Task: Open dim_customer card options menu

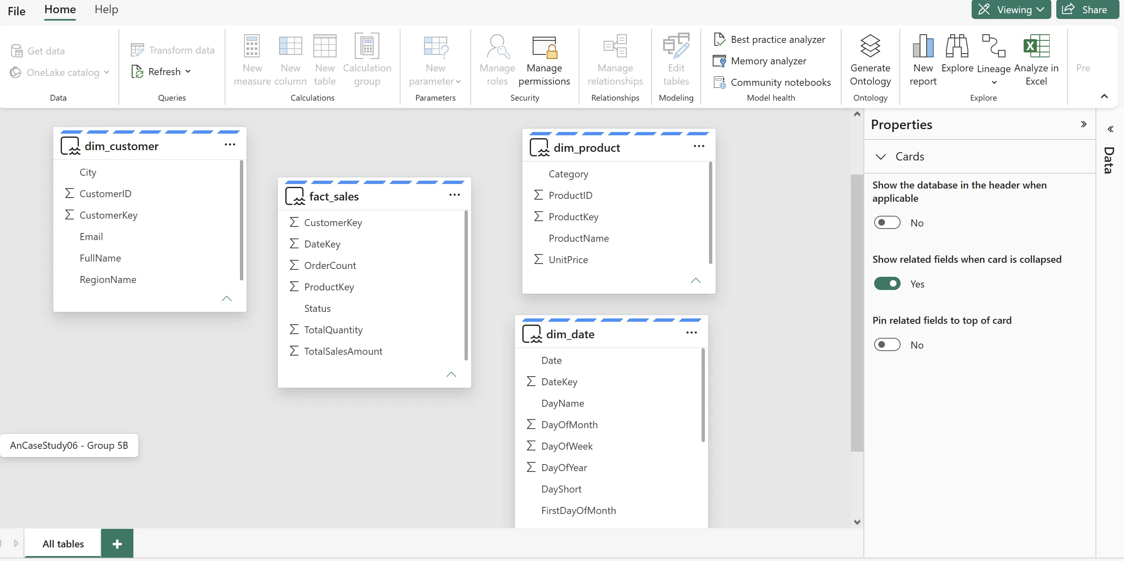Action: (x=230, y=144)
